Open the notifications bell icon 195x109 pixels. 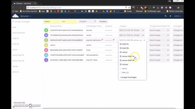click(x=170, y=16)
